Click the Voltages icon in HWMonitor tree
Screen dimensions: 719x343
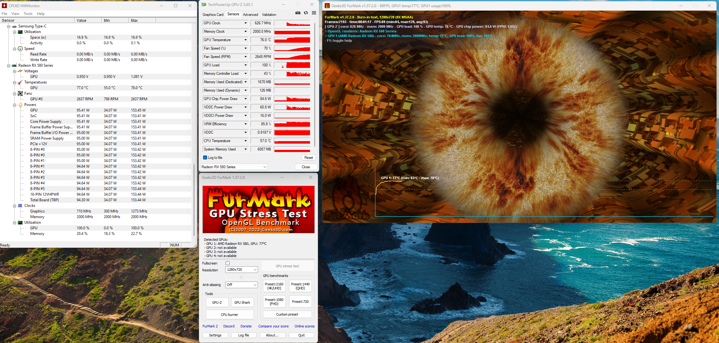(20, 71)
